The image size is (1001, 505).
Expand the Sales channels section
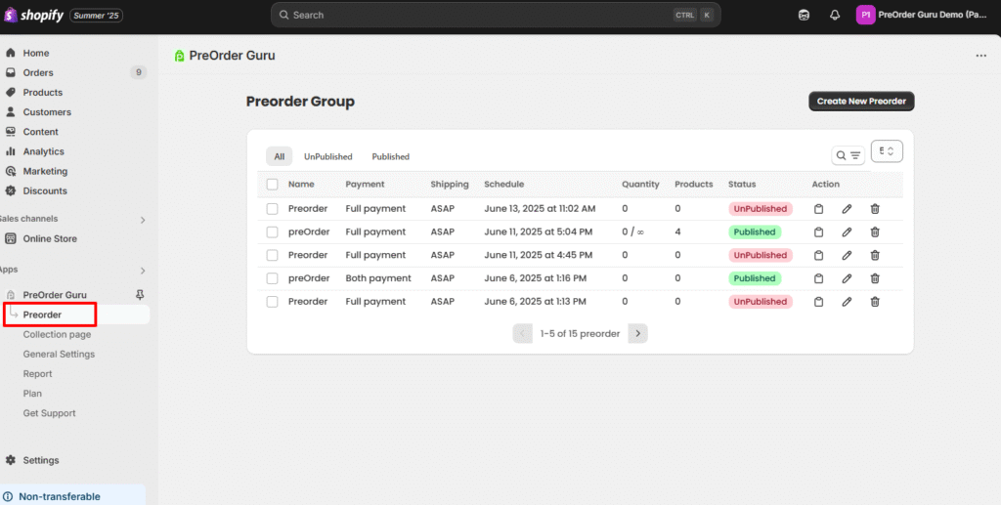(x=143, y=220)
